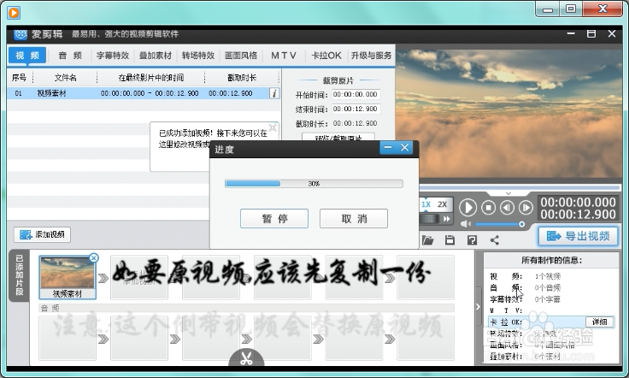Viewport: 629px width, 378px height.
Task: Click 1个视频 info value
Action: [548, 276]
